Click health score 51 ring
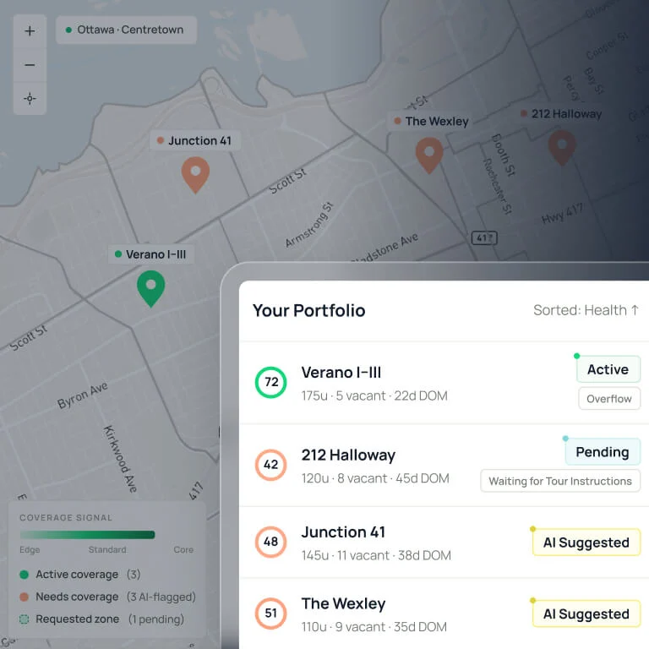The width and height of the screenshot is (649, 649). tap(271, 613)
